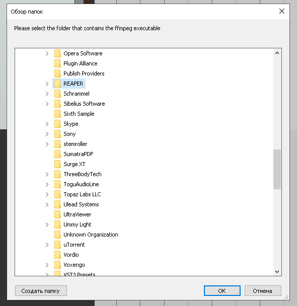Click the Sixth Sample folder icon
This screenshot has height=306, width=297.
pos(57,114)
